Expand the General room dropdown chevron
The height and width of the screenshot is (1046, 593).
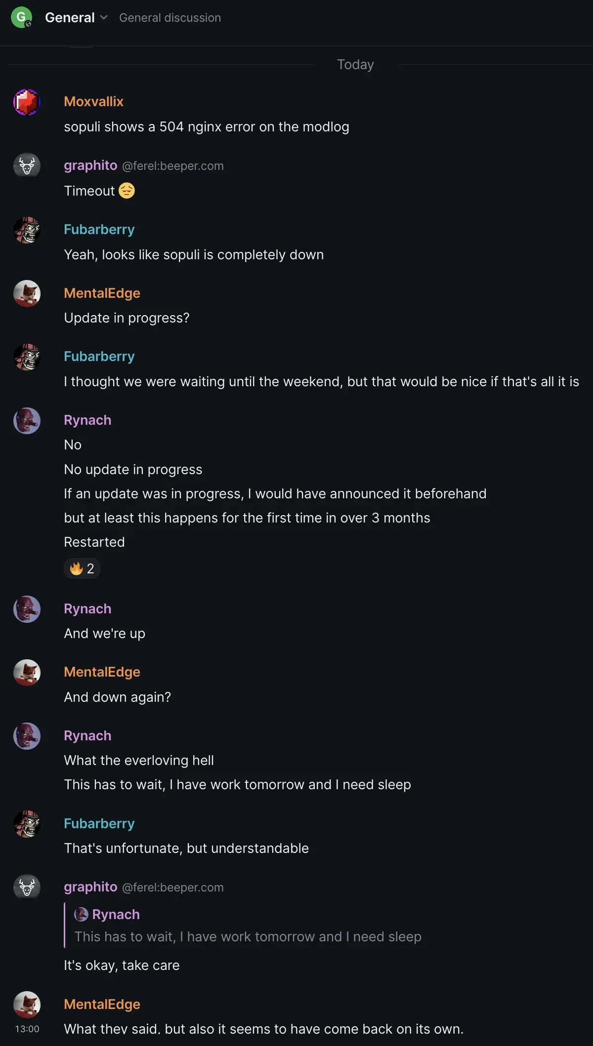(104, 18)
